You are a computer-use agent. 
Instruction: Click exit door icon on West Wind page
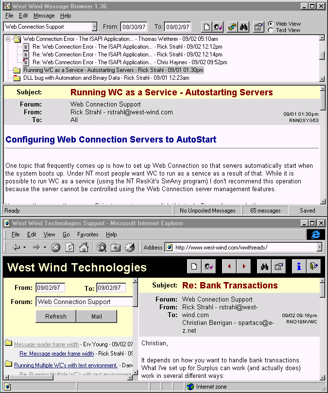point(313,267)
